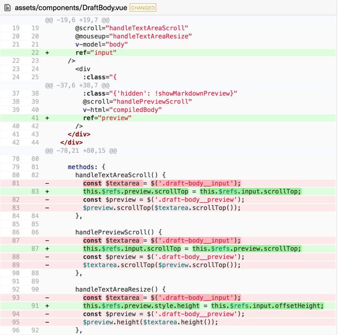Click removed line $preview.height($textarea.height());
This screenshot has width=338, height=335.
(168, 322)
